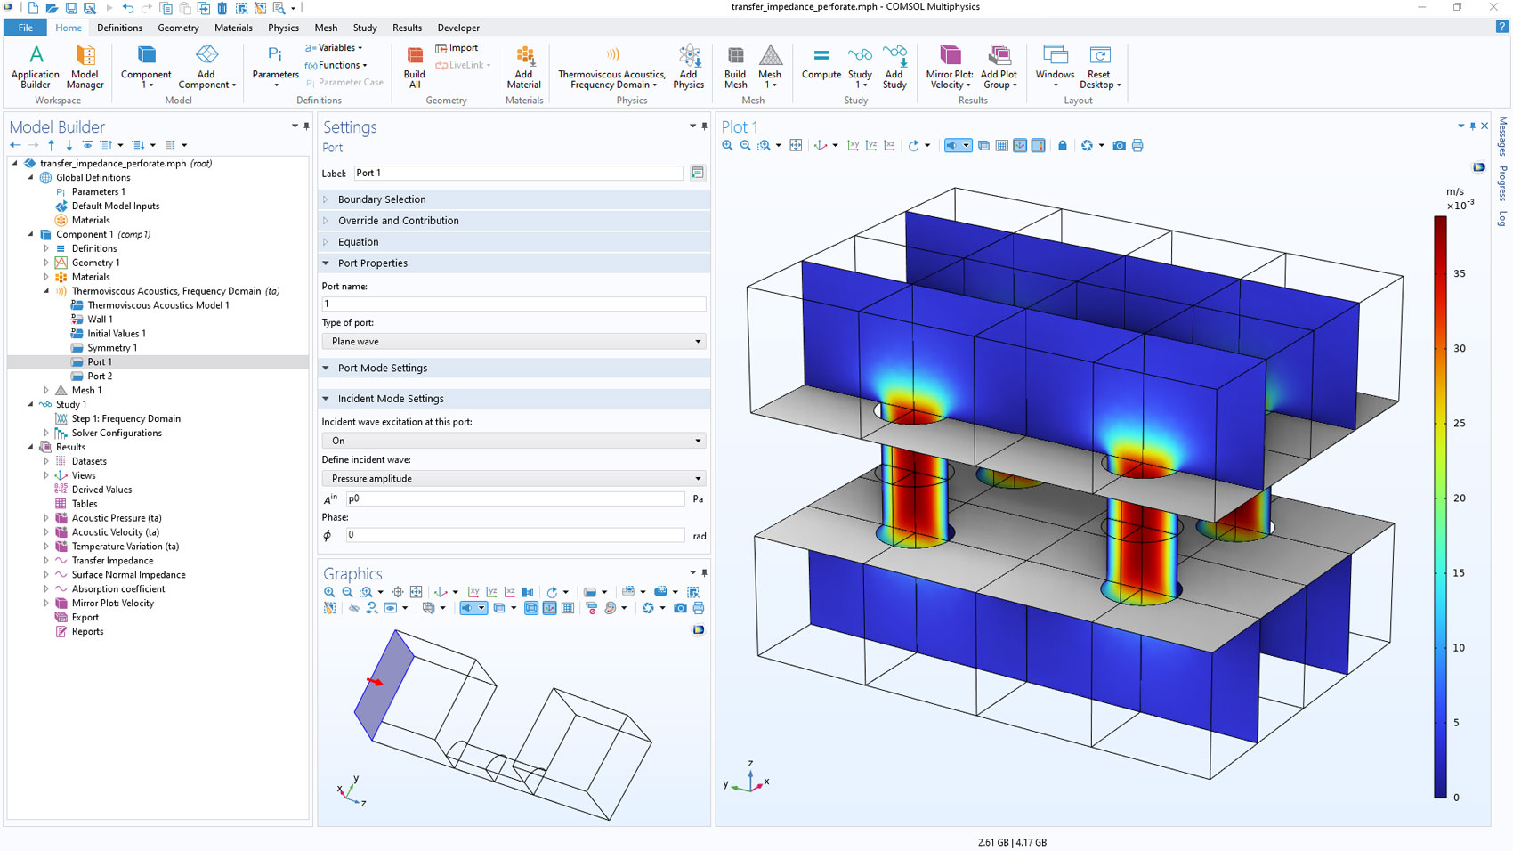Open the Application Builder
Image resolution: width=1513 pixels, height=851 pixels.
[x=36, y=67]
